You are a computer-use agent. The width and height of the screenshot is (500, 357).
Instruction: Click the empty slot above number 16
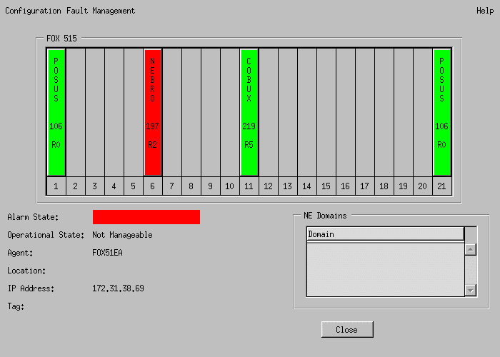click(345, 111)
